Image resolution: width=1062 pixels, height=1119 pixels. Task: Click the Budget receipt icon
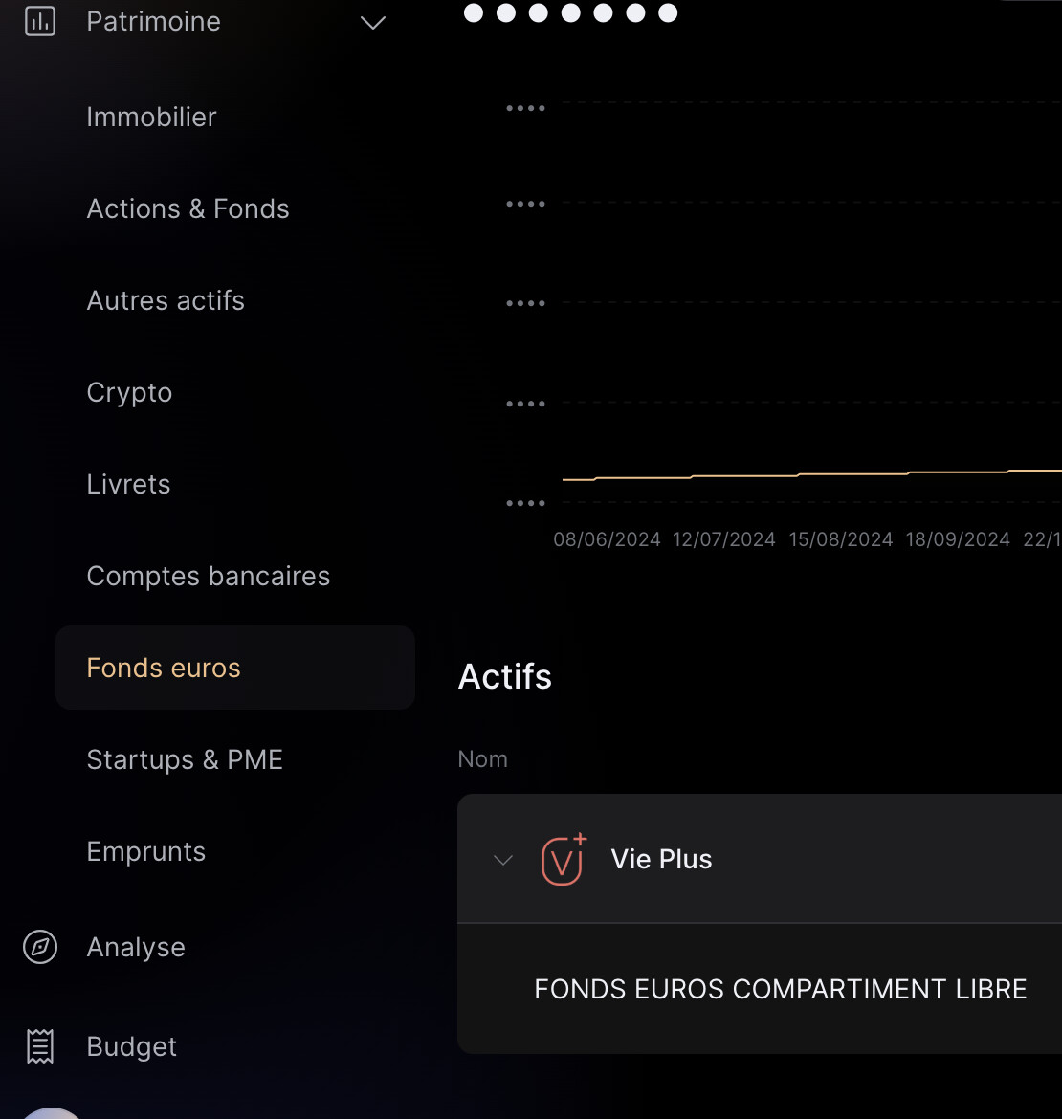pyautogui.click(x=40, y=1046)
